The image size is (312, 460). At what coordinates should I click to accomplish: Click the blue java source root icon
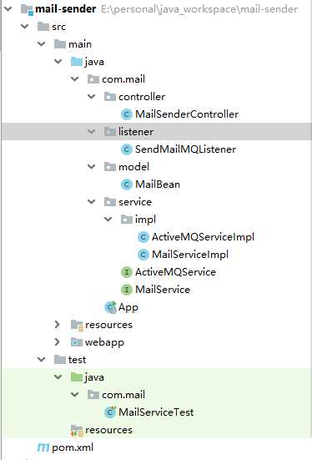(77, 62)
